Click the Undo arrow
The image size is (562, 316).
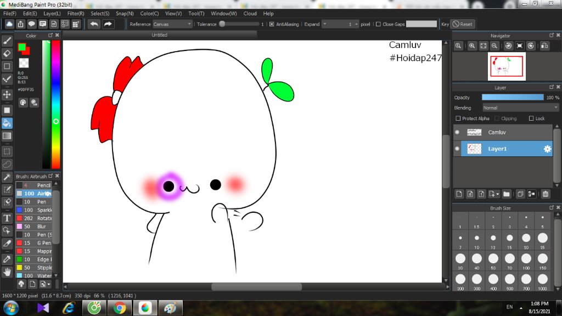point(94,24)
